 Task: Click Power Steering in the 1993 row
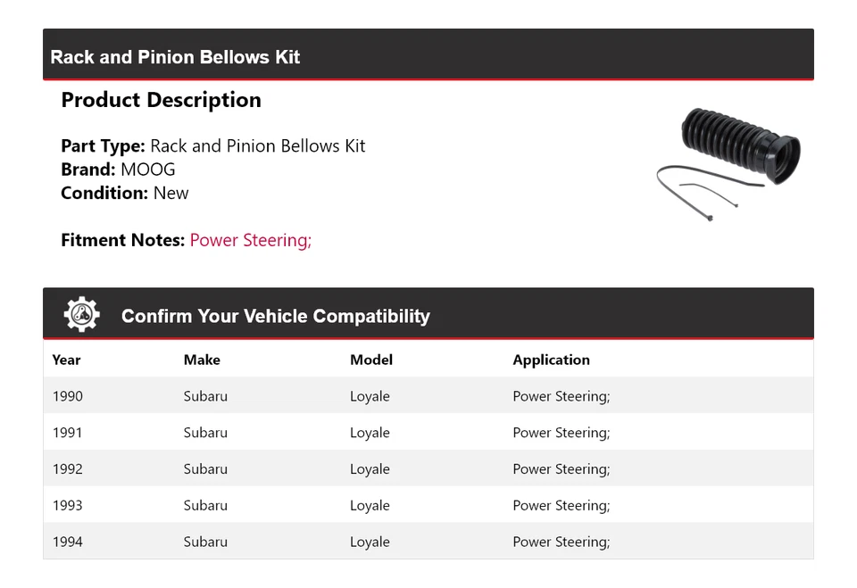[x=561, y=506]
